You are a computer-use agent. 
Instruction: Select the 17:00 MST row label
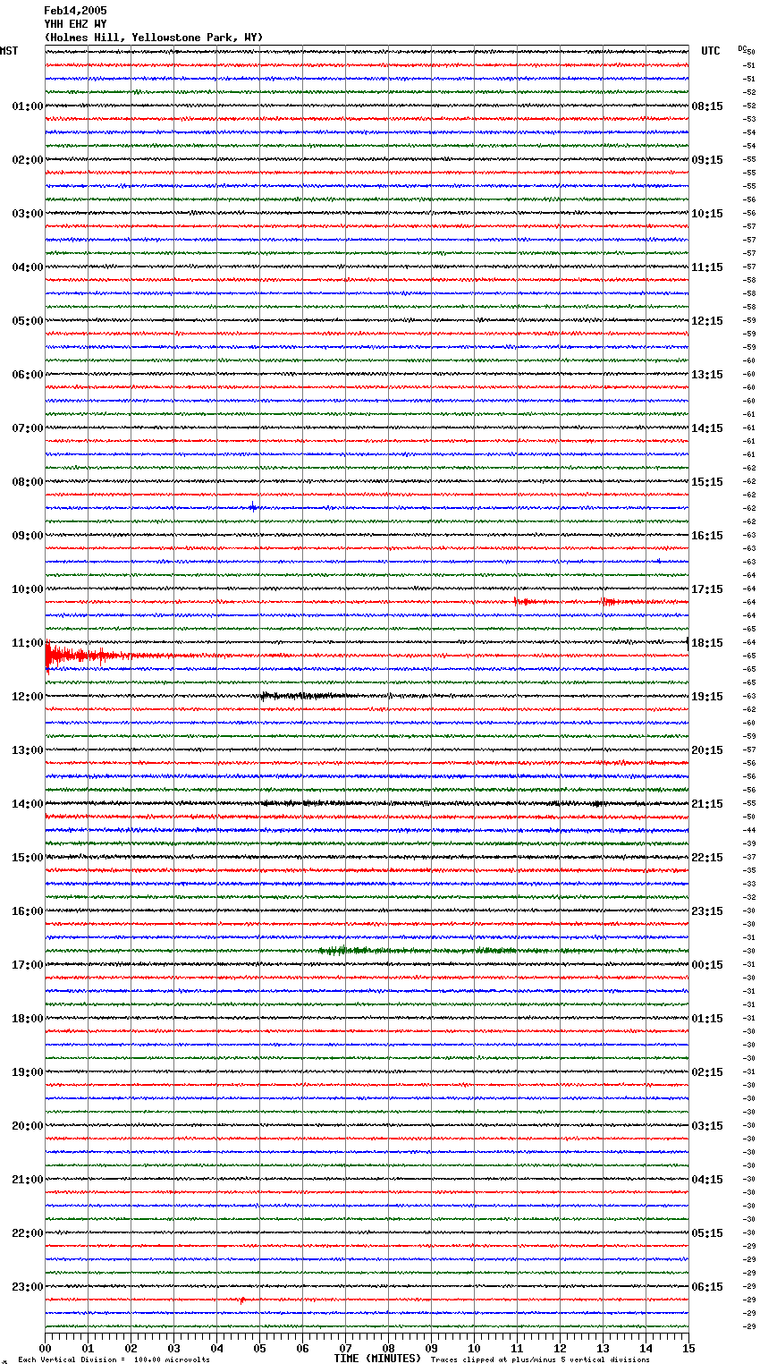click(28, 965)
